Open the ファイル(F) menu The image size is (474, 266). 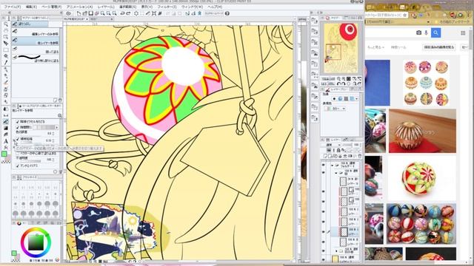coord(13,7)
